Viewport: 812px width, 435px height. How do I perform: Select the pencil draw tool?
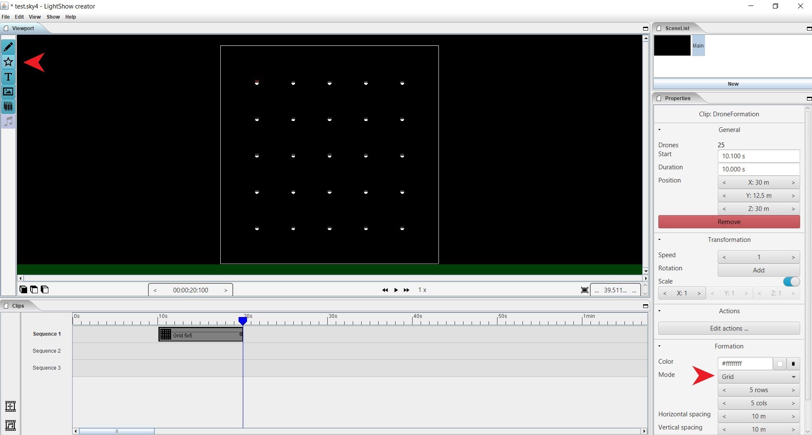[x=8, y=47]
